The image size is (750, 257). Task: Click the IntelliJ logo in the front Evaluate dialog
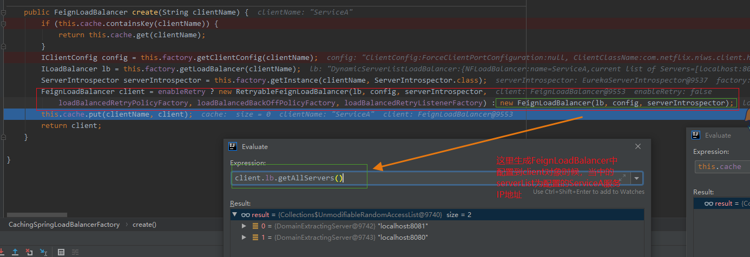click(233, 146)
